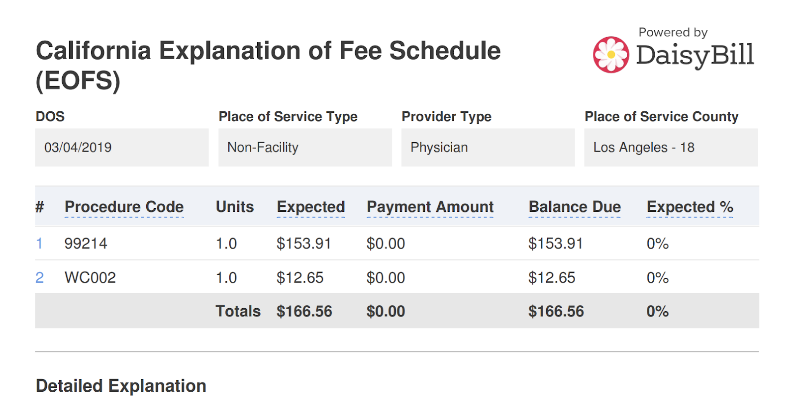This screenshot has width=796, height=420.
Task: Select the Los Angeles - 18 county field
Action: point(671,148)
